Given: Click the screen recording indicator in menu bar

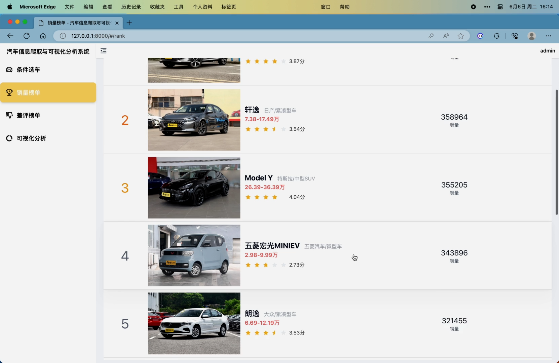Looking at the screenshot, I should [474, 7].
